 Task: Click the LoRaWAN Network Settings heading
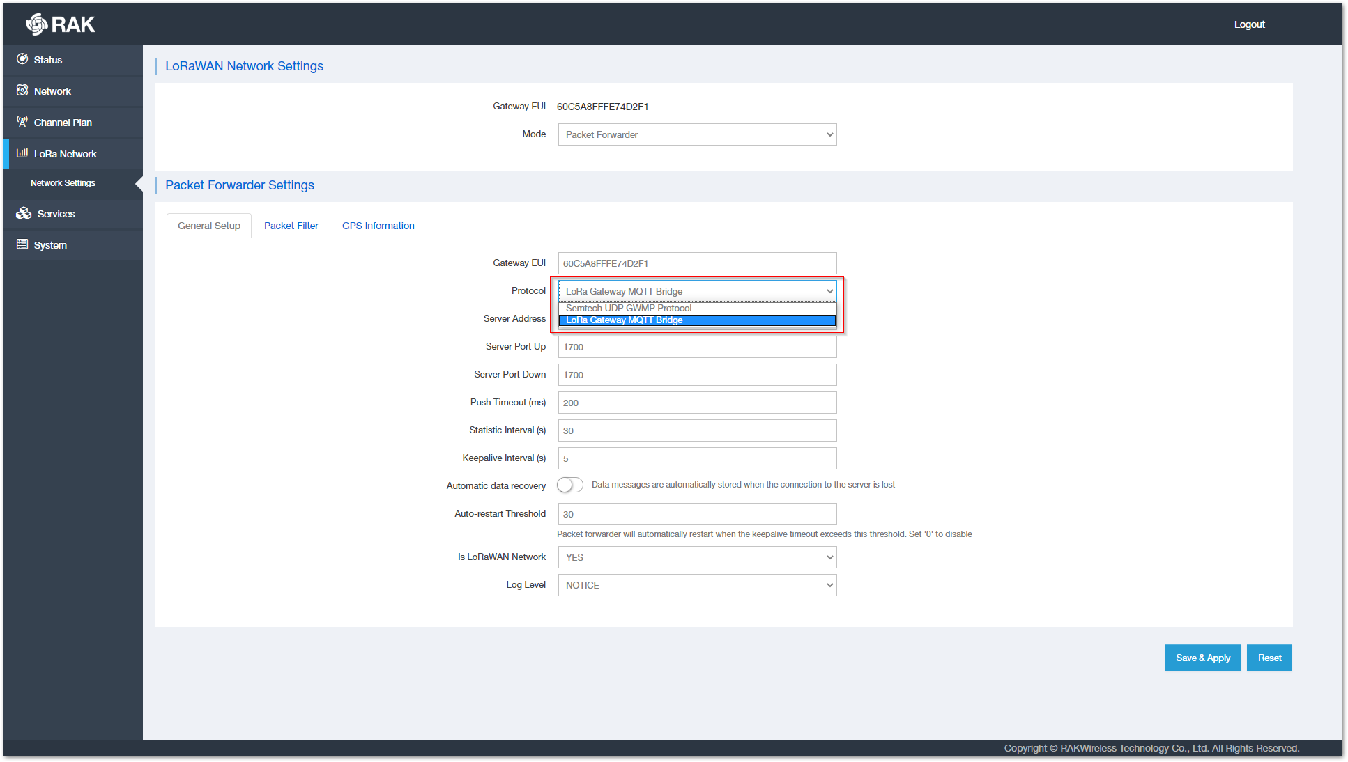[244, 66]
